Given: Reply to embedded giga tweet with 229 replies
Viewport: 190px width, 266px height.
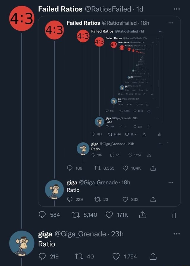Looking at the screenshot, I should point(71,199).
